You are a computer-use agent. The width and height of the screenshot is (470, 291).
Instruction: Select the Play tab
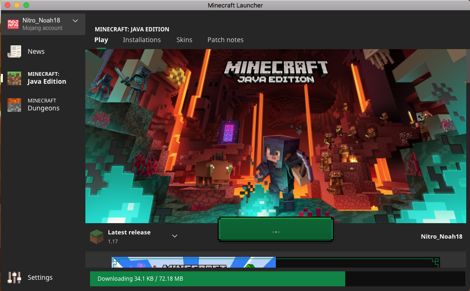point(101,40)
